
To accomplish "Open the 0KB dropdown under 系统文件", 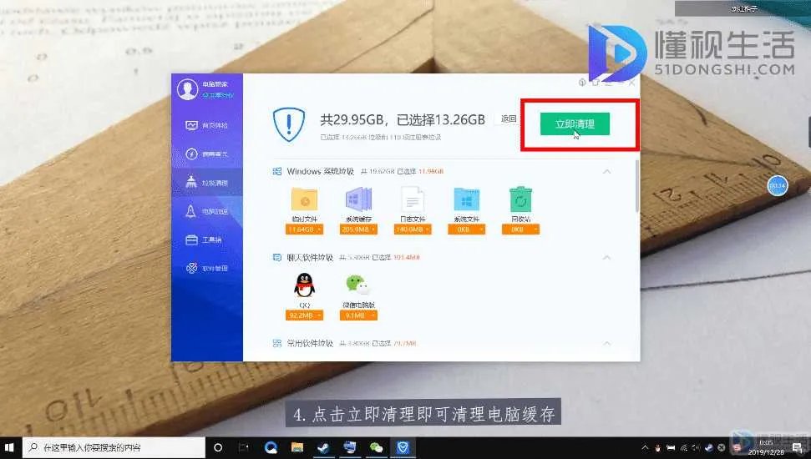I will click(467, 229).
